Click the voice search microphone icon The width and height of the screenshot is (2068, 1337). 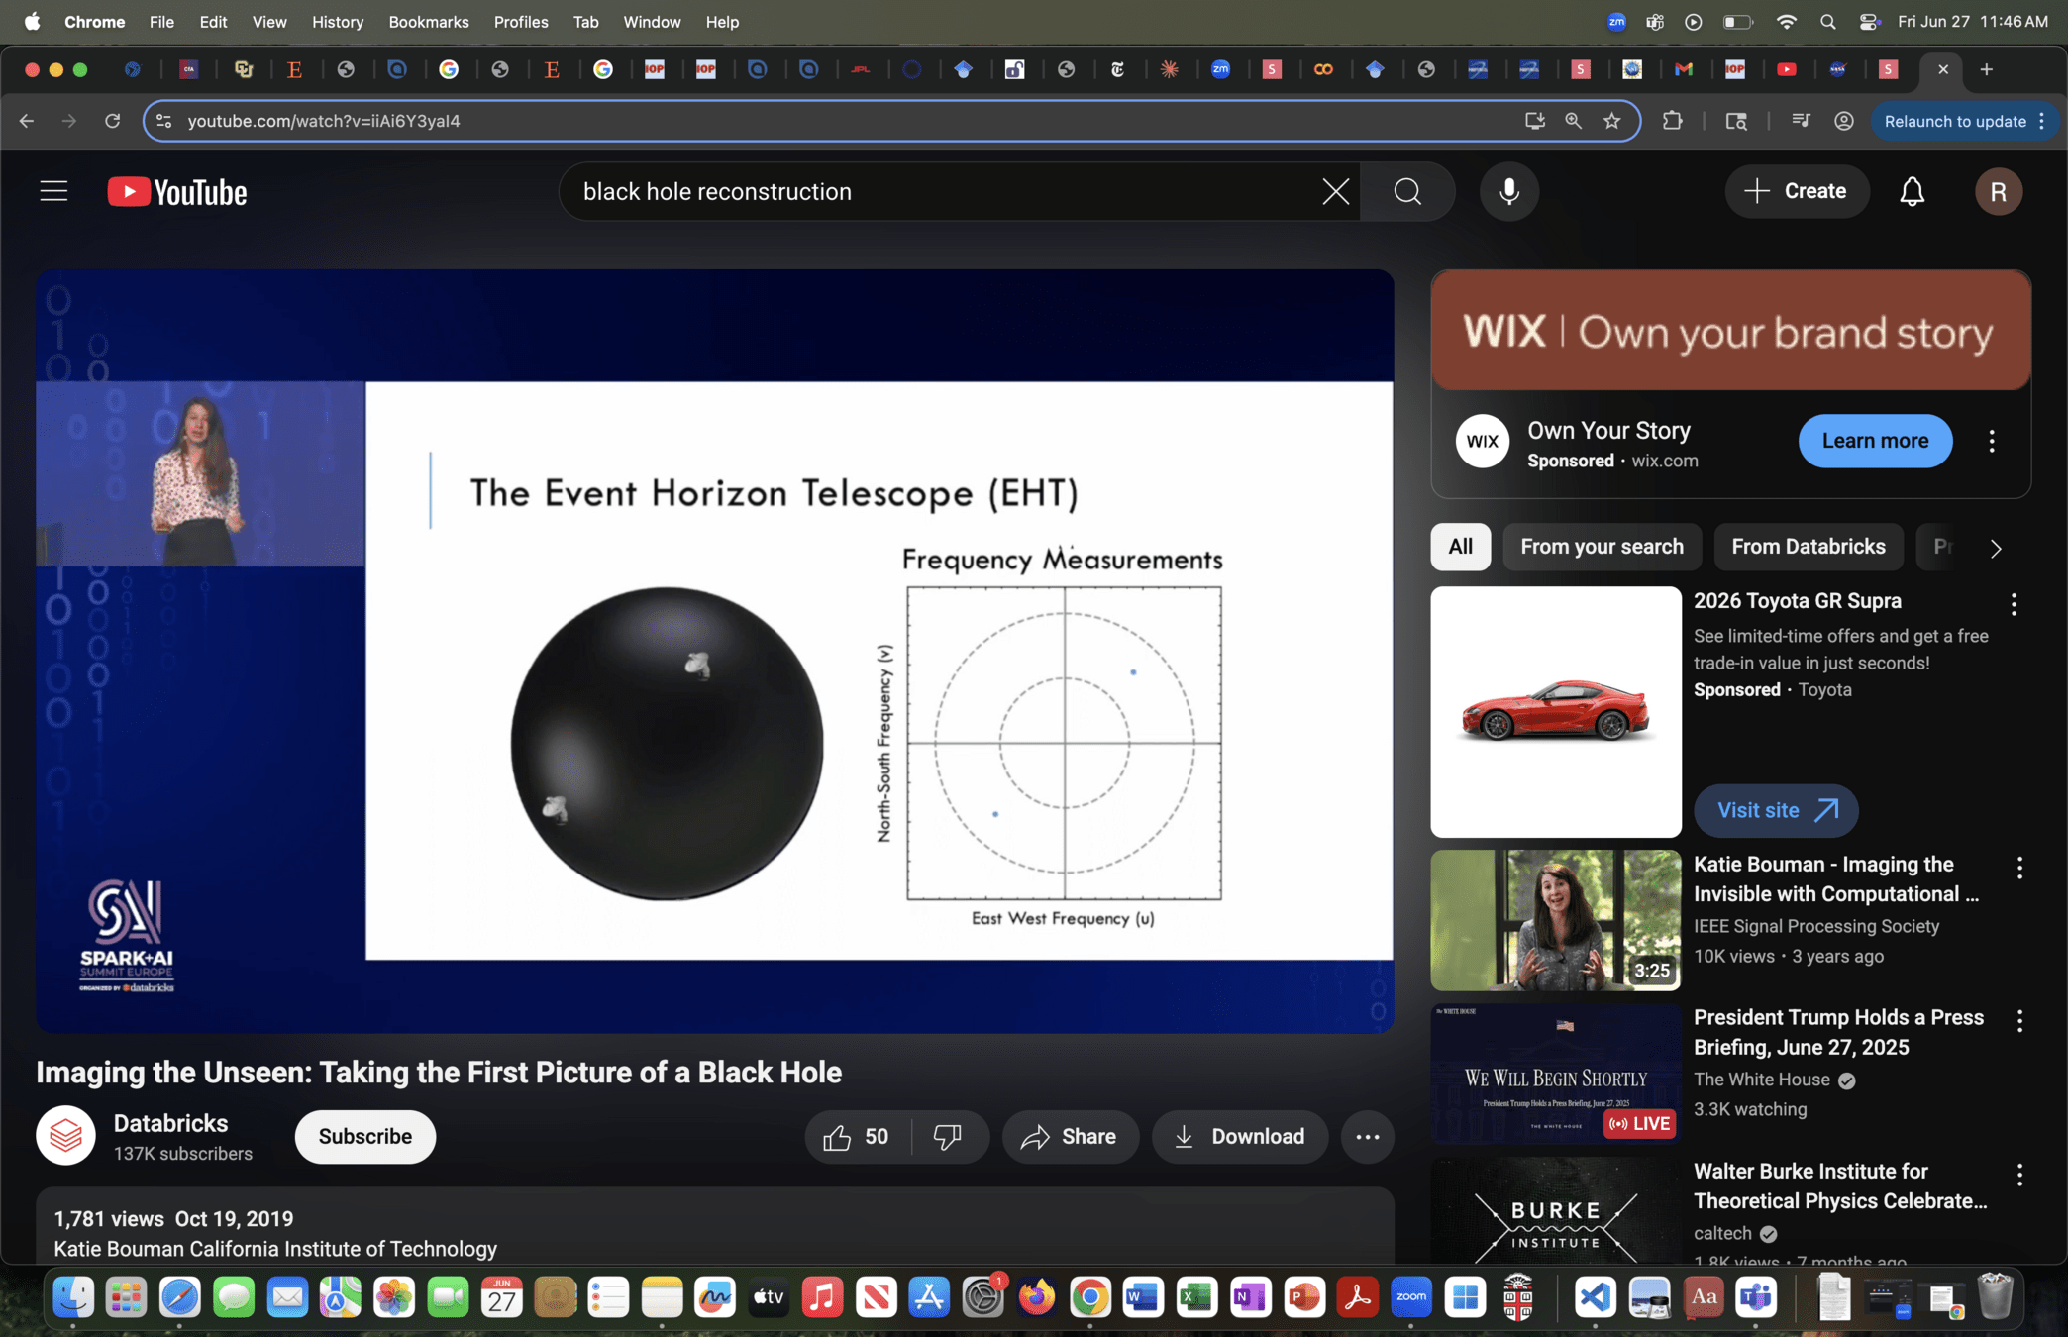tap(1508, 191)
